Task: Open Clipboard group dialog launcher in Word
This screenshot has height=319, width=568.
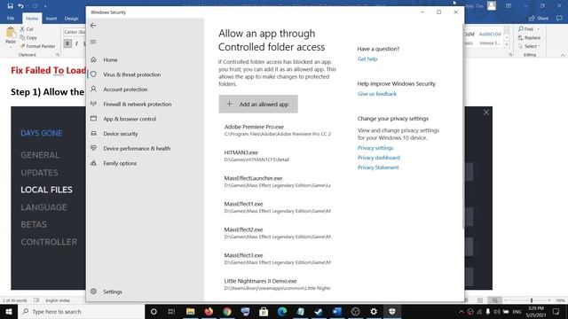Action: pos(58,55)
